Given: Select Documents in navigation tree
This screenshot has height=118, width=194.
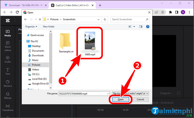Looking at the screenshot, I should click(36, 51).
